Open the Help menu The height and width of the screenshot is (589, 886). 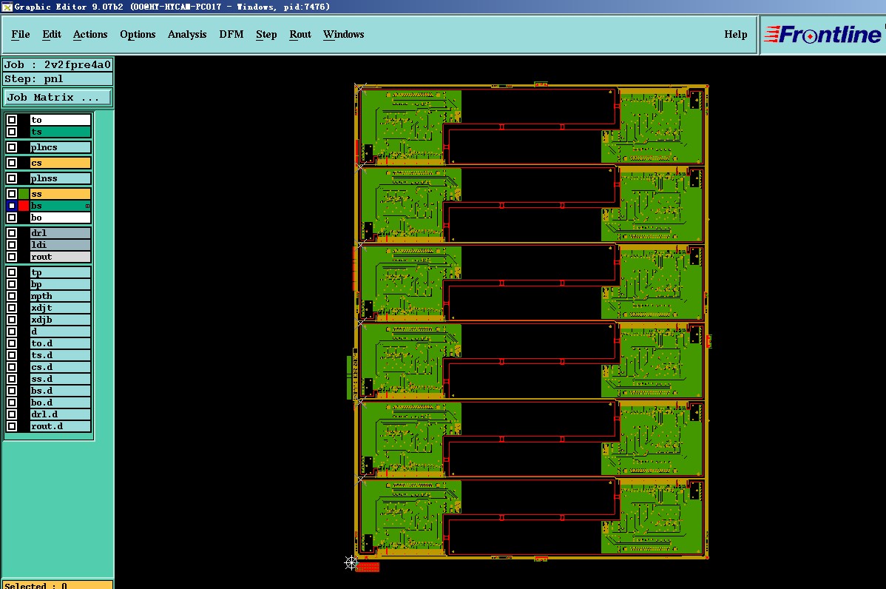pyautogui.click(x=736, y=35)
